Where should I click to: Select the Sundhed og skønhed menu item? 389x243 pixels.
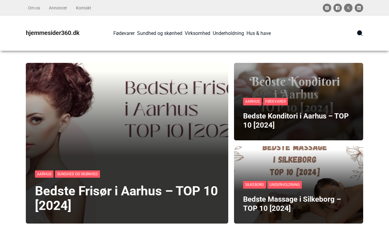(x=160, y=33)
